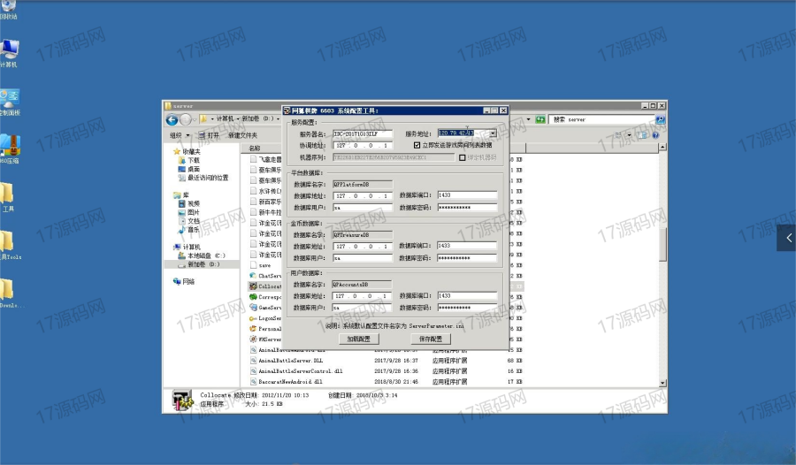Open address bar history dropdown in Explorer
Screen dimensions: 796x465
click(x=529, y=119)
